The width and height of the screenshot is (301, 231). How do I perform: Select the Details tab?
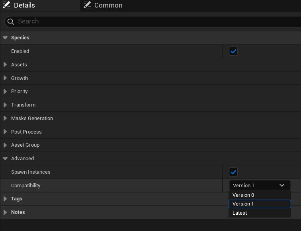point(24,6)
